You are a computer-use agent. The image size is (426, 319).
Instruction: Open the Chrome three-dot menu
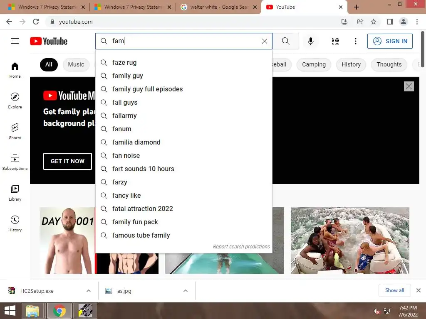(417, 22)
